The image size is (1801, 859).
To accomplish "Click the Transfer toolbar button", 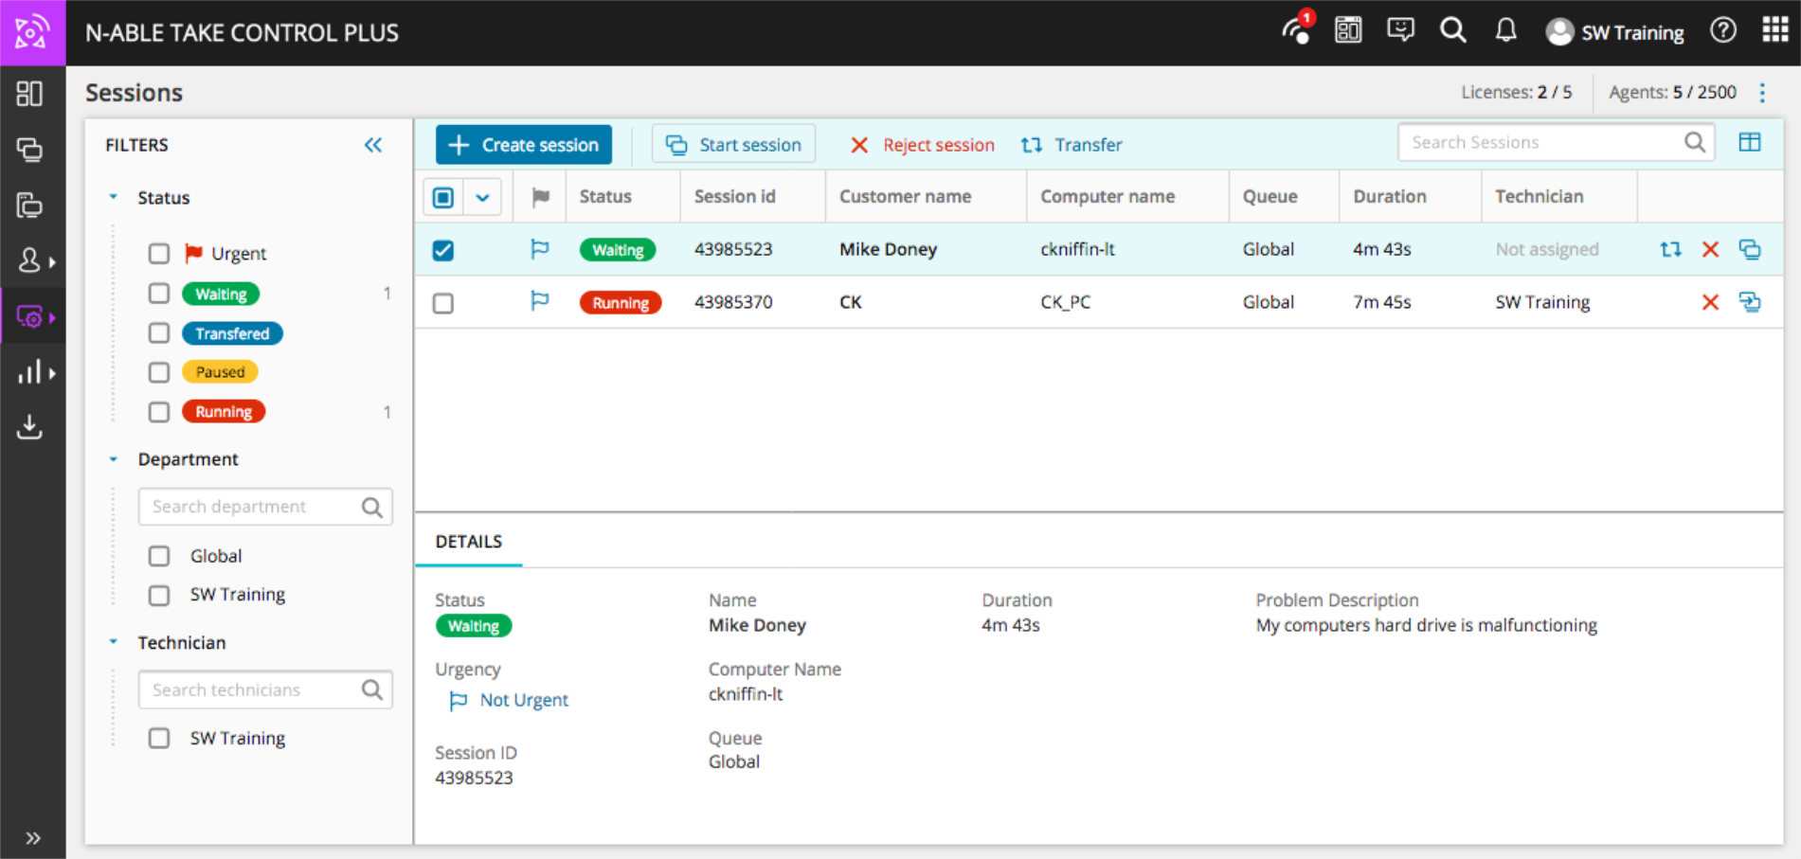I will [x=1072, y=145].
